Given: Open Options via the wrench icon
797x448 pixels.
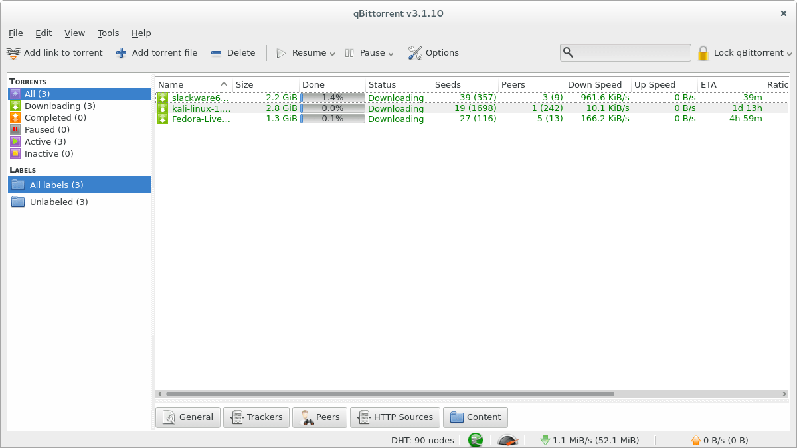Looking at the screenshot, I should pos(415,52).
